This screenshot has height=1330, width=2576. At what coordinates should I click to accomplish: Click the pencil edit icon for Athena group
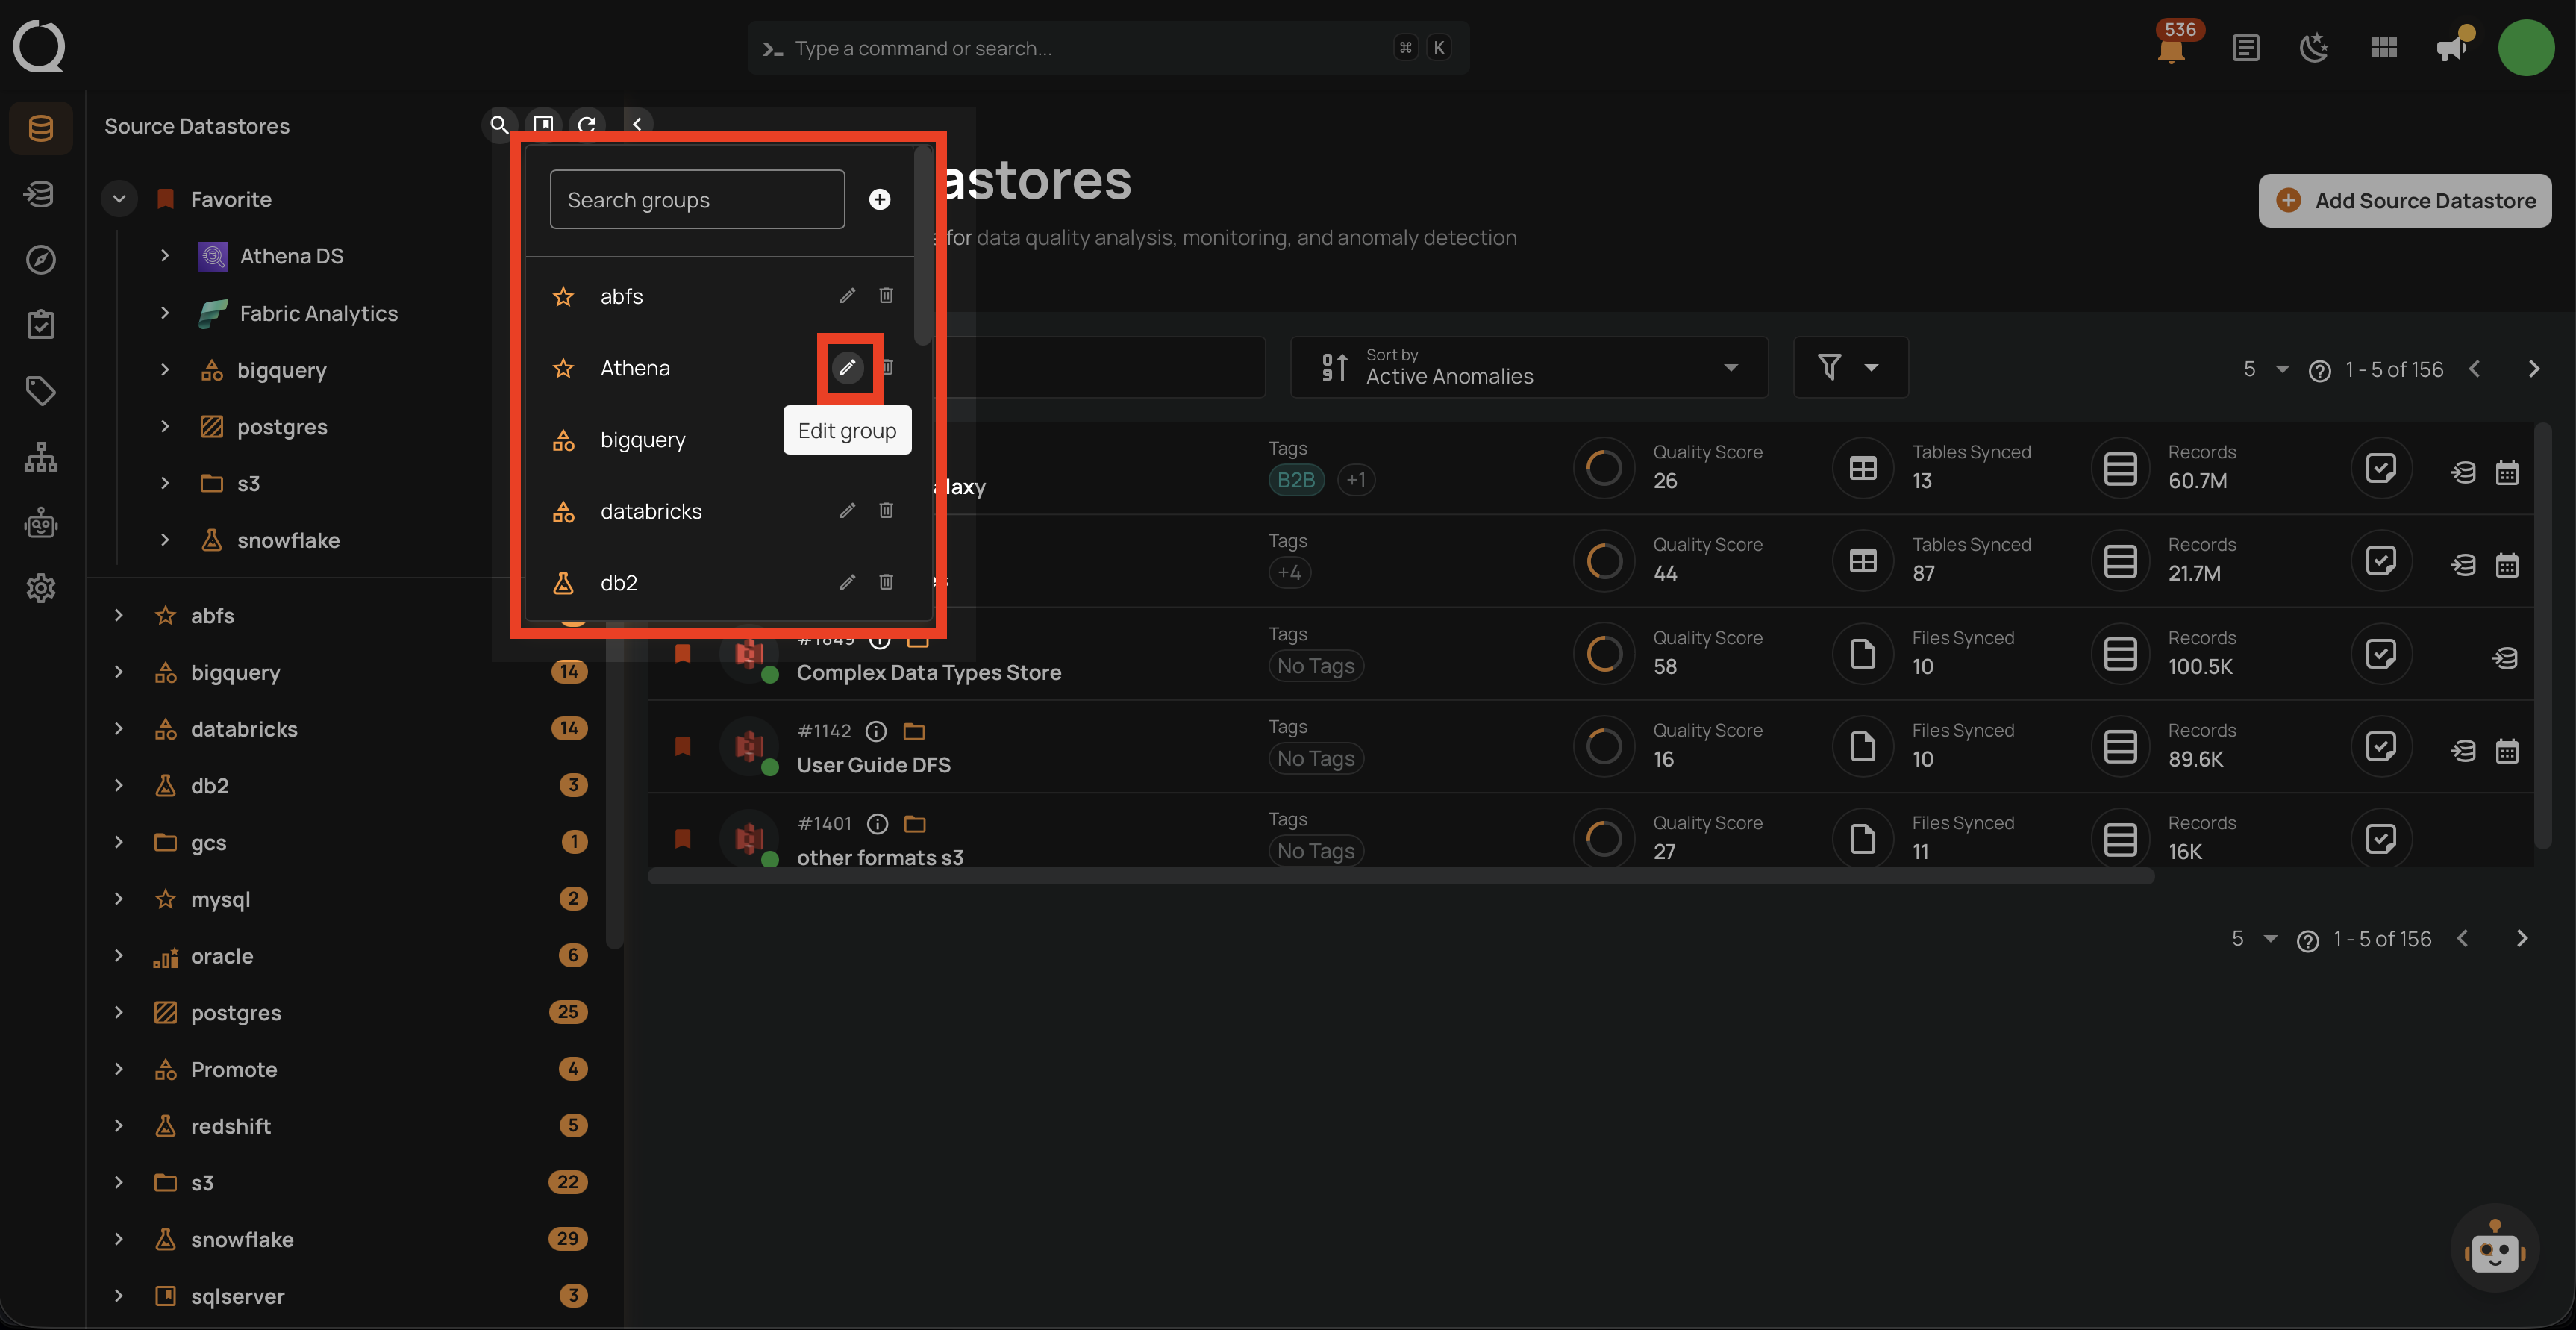click(x=847, y=367)
